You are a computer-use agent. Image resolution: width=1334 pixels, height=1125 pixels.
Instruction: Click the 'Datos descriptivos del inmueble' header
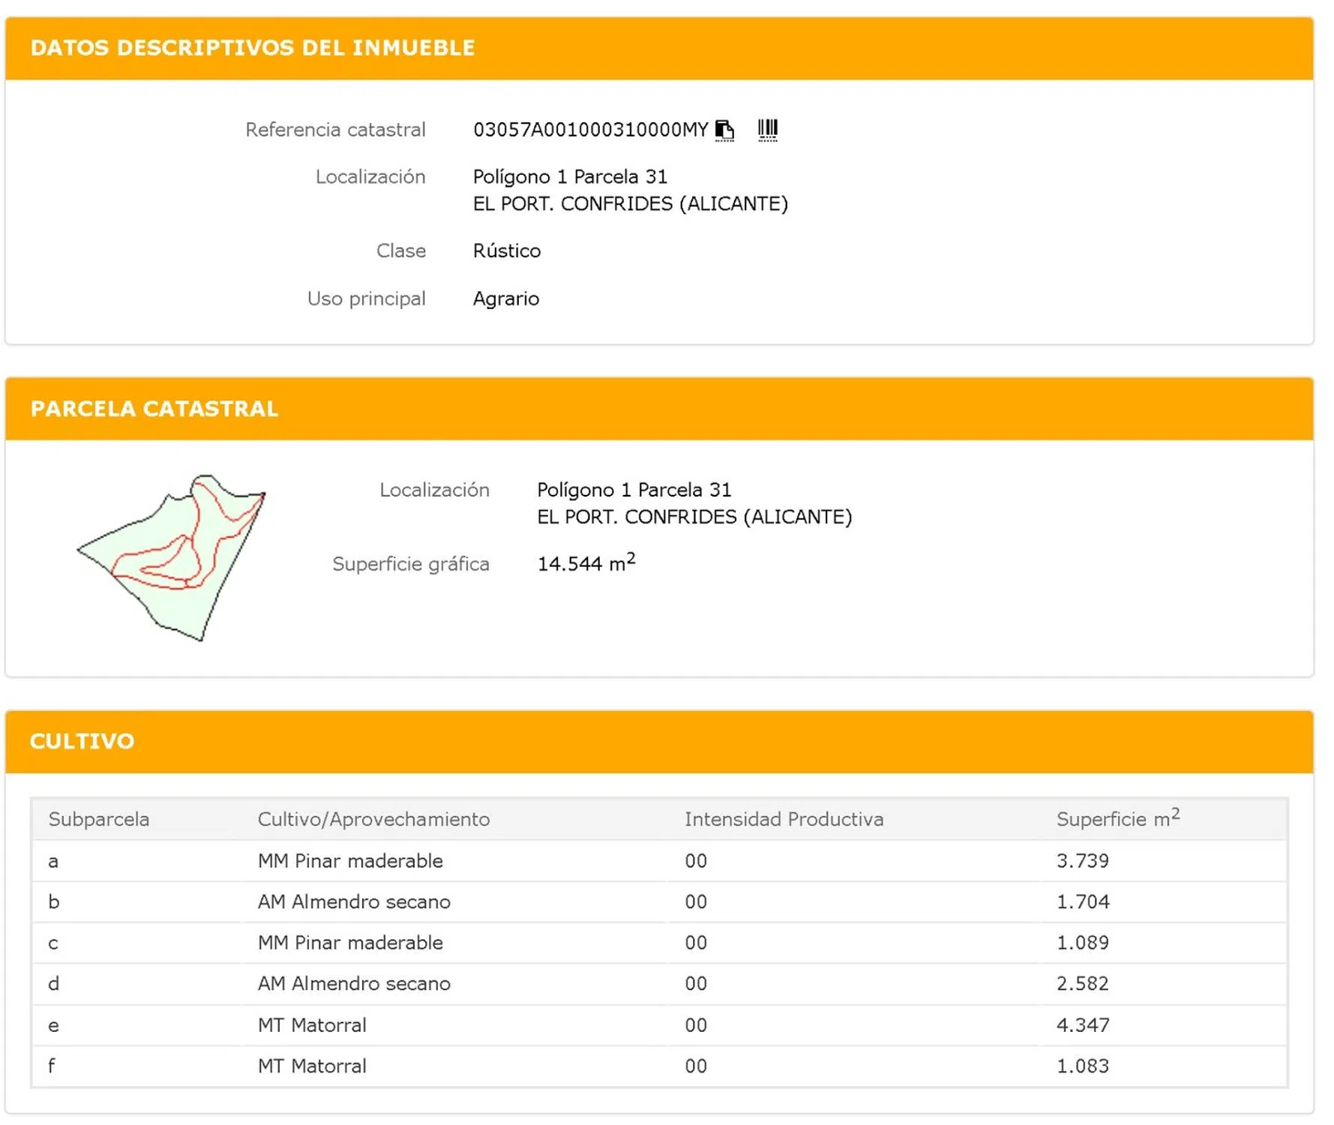(x=252, y=48)
